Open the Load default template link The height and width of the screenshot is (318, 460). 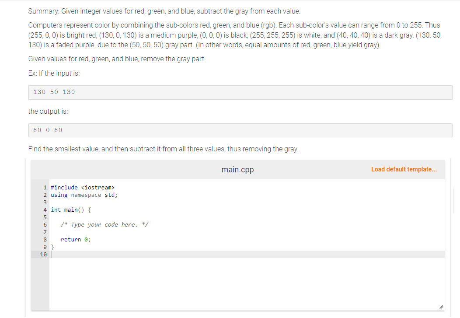coord(404,169)
